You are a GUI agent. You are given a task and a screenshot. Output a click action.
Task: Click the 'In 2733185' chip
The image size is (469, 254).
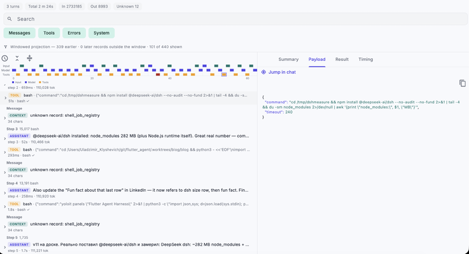[x=72, y=6]
